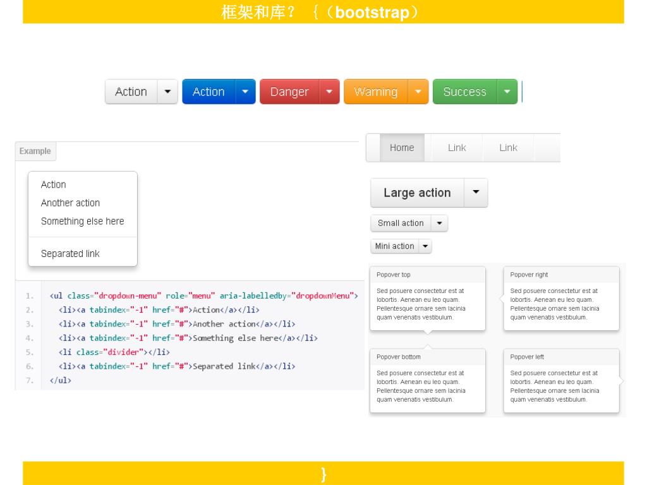Click line number 1 in code gutter
This screenshot has width=647, height=485.
[29, 296]
